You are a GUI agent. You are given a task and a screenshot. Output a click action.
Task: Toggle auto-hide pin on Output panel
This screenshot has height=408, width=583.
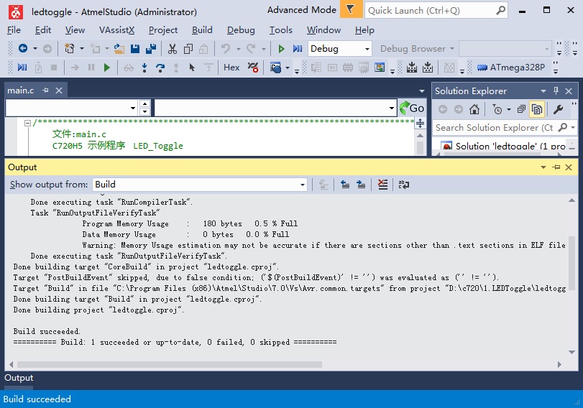coord(556,167)
